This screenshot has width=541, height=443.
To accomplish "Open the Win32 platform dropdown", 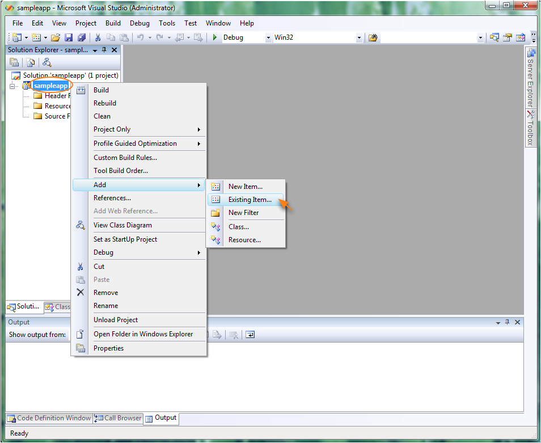I will (359, 37).
